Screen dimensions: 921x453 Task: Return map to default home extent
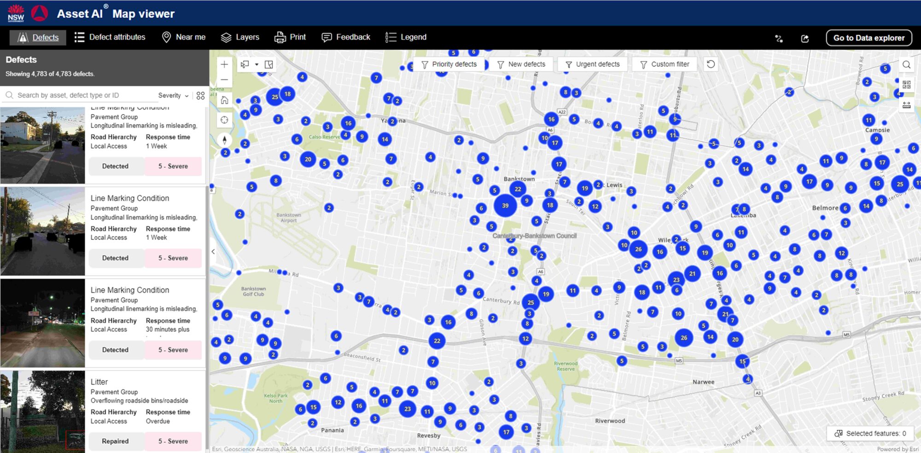[x=224, y=100]
